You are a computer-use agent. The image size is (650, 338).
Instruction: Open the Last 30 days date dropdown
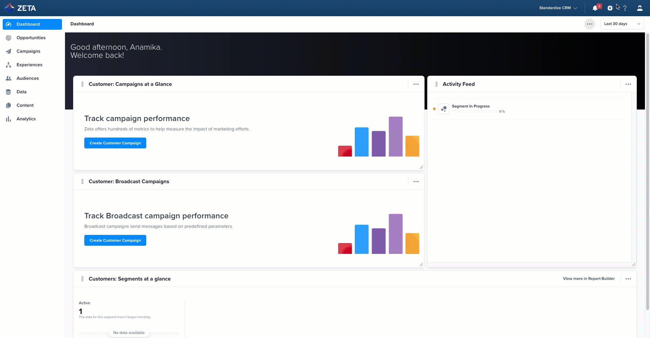click(622, 24)
